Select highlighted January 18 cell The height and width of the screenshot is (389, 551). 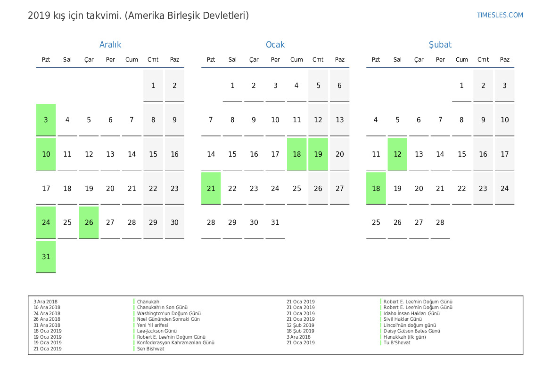click(296, 154)
